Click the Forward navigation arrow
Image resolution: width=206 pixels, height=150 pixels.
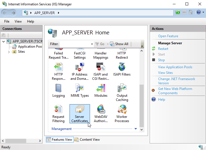coord(13,13)
